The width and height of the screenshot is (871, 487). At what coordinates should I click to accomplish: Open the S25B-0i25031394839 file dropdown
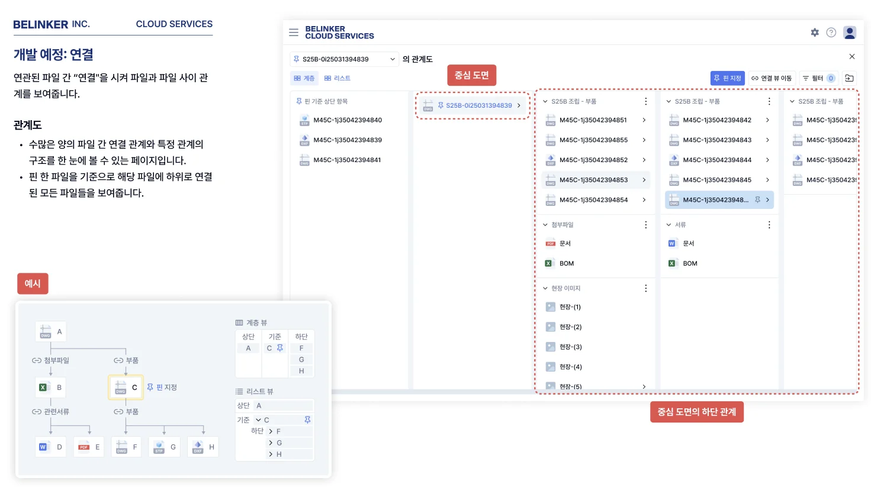click(x=344, y=59)
